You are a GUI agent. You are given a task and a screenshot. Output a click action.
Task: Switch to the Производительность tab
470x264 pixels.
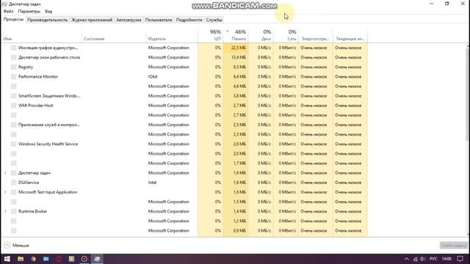click(x=47, y=20)
